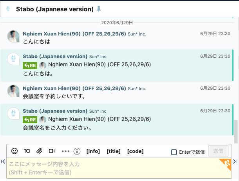The height and width of the screenshot is (181, 239).
Task: Open Nghiem Xuan Hien's name on こんにちは message
Action: click(74, 34)
